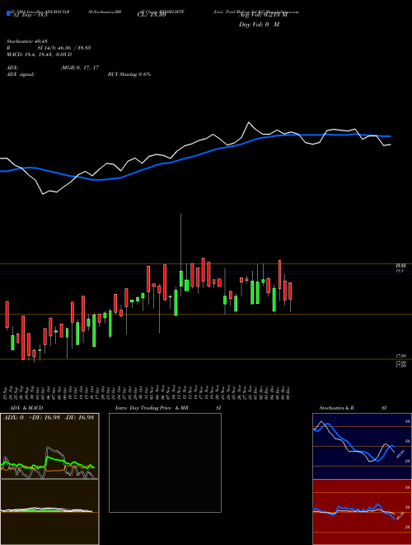Click the 'ADX & MACD' panel title
The height and width of the screenshot is (545, 412).
click(x=26, y=408)
